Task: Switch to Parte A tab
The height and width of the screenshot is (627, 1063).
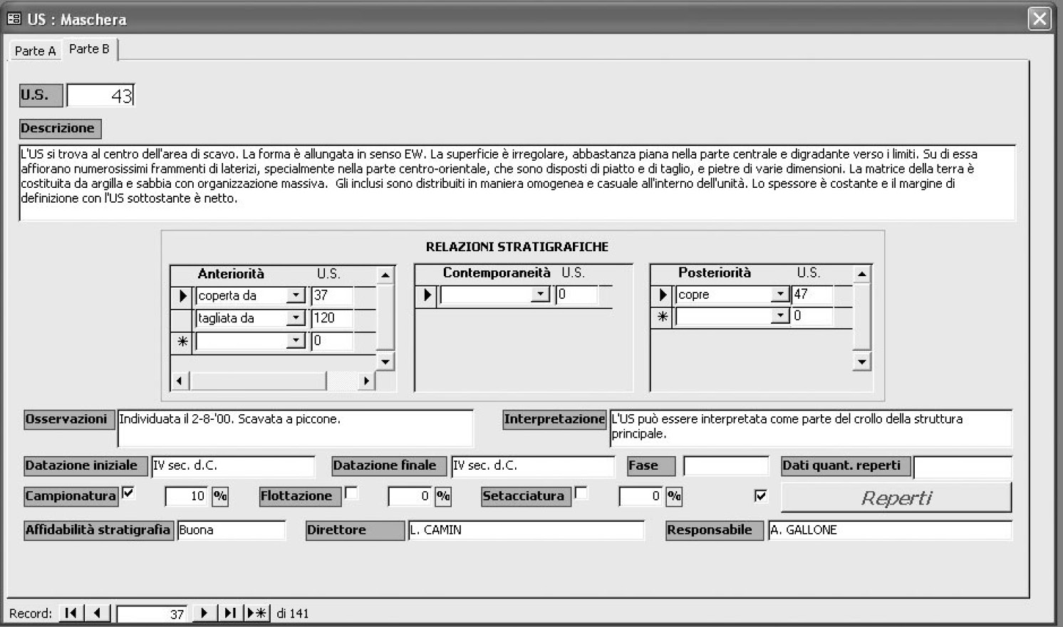Action: click(x=35, y=51)
